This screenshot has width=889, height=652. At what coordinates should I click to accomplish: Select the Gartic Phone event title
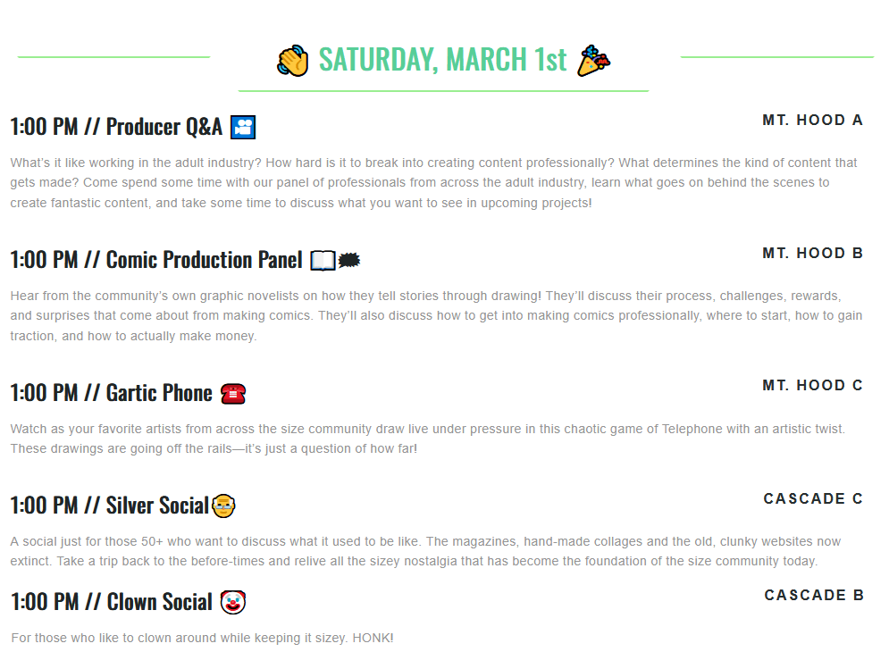pos(112,393)
